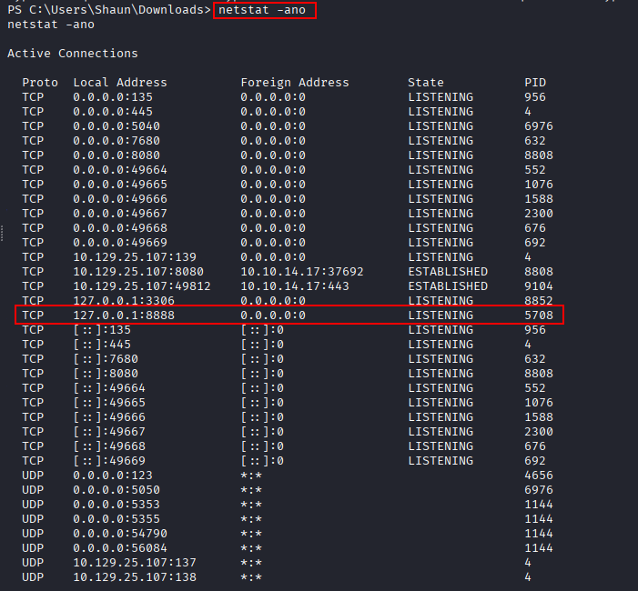Image resolution: width=638 pixels, height=591 pixels.
Task: Click PID 9104 in the ESTABLISHED row
Action: (539, 286)
